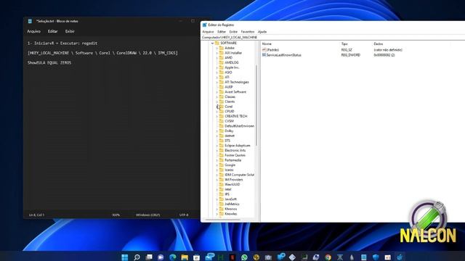Select the SOFTWARE folder icon in registry tree
The image size is (465, 261).
[x=217, y=43]
